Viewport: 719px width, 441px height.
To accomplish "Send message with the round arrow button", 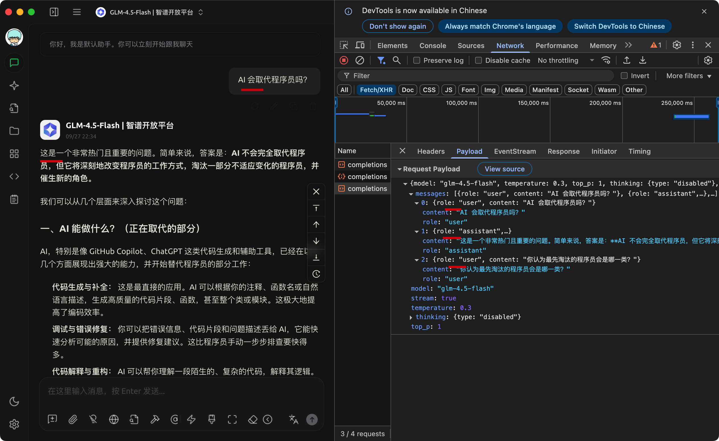I will click(x=312, y=419).
